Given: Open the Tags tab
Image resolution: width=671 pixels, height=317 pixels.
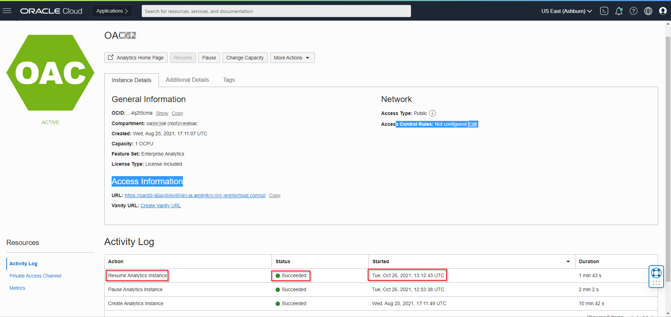Looking at the screenshot, I should pos(229,80).
